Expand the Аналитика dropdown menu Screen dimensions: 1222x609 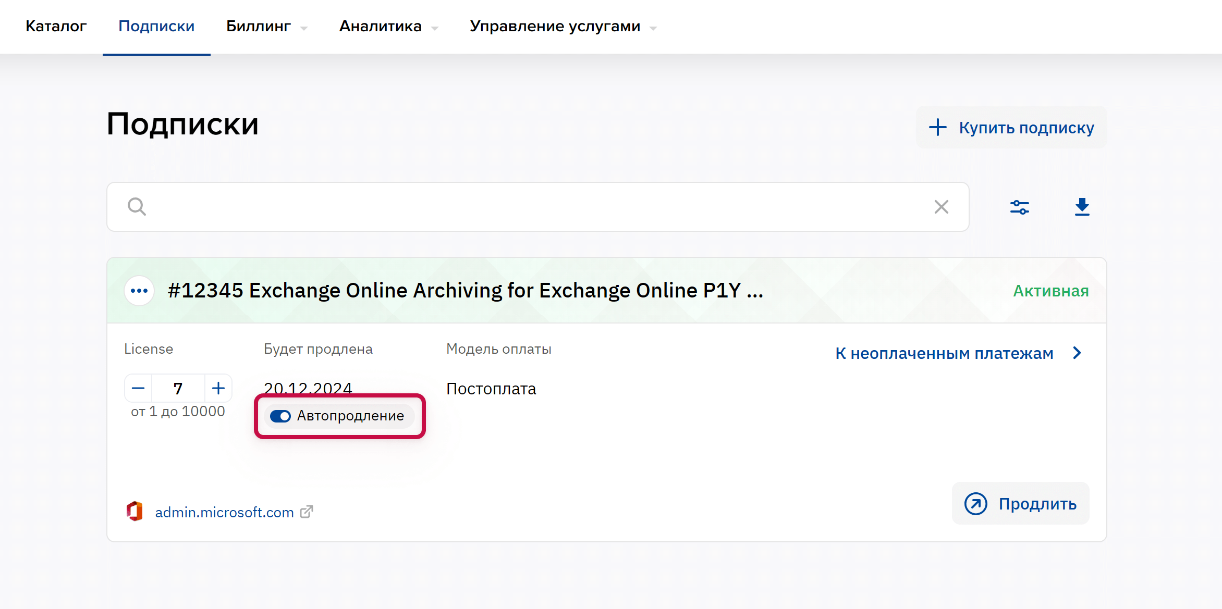[x=388, y=27]
